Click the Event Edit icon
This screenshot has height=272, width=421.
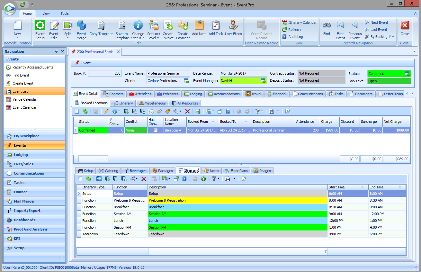54,30
